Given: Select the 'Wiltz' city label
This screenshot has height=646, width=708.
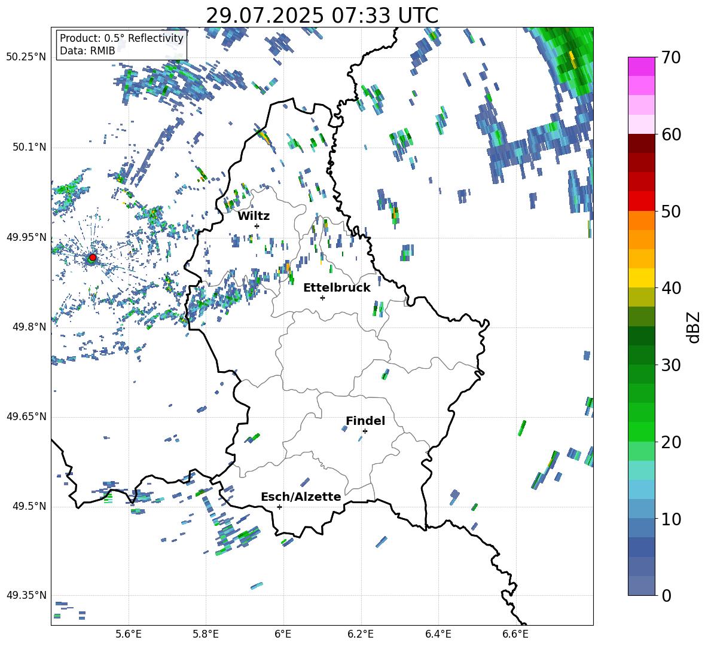Looking at the screenshot, I should [254, 216].
